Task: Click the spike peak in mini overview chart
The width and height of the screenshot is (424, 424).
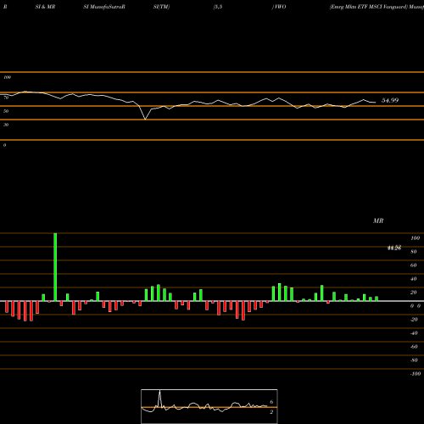Action: (x=159, y=391)
